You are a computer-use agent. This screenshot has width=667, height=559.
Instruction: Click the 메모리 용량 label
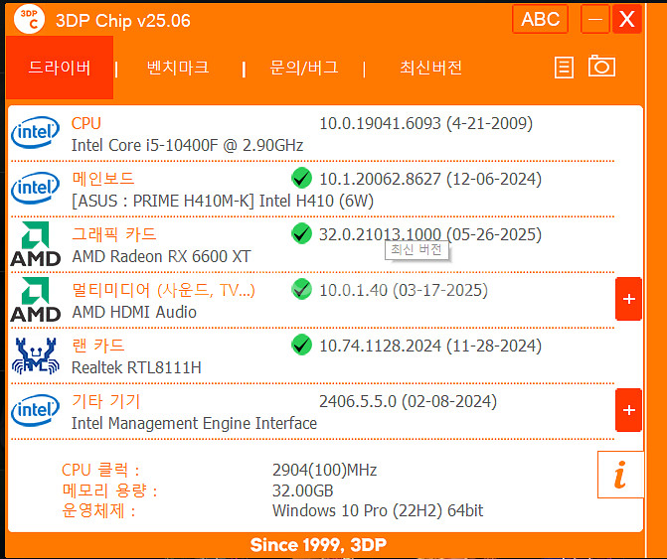pyautogui.click(x=109, y=490)
